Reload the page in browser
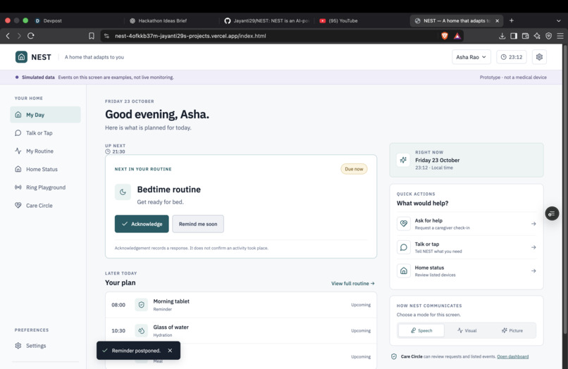The height and width of the screenshot is (369, 568). click(31, 35)
